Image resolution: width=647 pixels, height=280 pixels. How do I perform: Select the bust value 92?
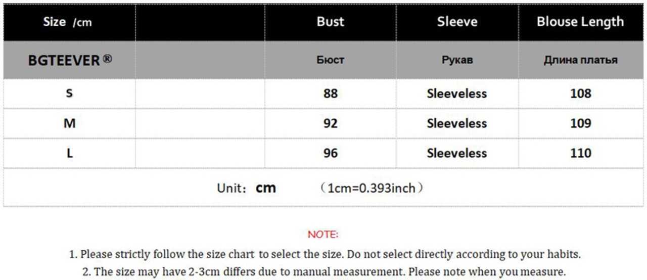tap(330, 123)
